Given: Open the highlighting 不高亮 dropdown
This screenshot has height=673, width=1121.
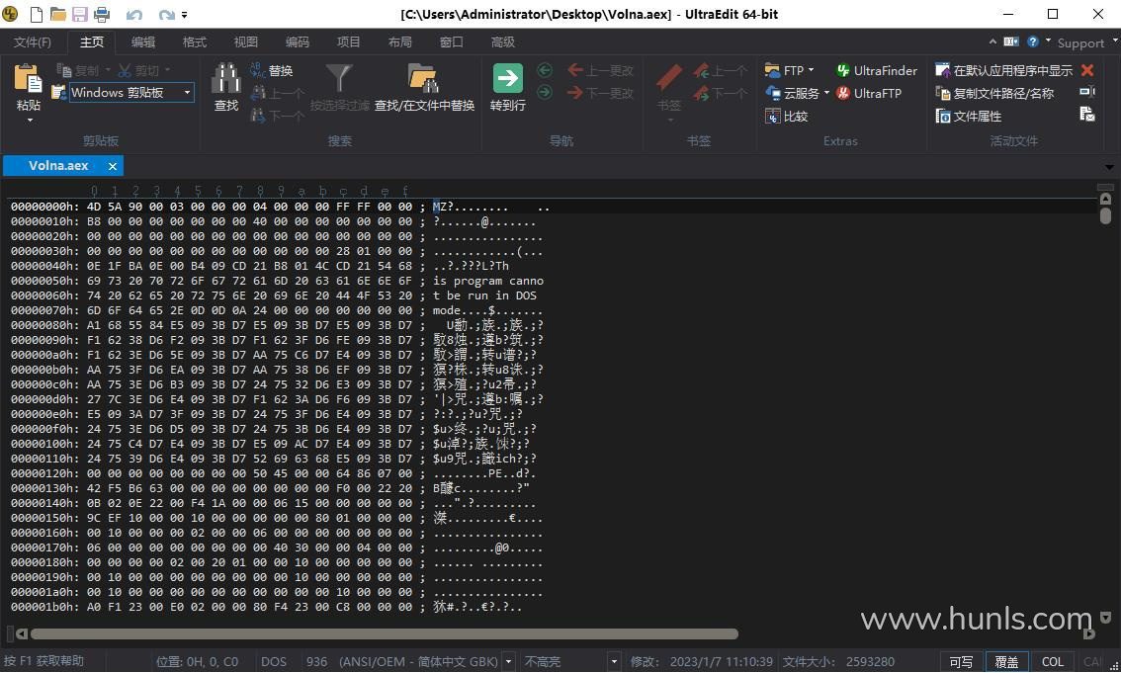Looking at the screenshot, I should 614,661.
